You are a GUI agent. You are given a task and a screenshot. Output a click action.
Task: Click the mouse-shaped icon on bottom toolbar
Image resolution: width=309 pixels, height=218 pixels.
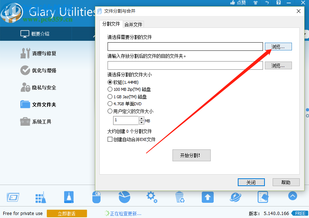[x=96, y=197]
